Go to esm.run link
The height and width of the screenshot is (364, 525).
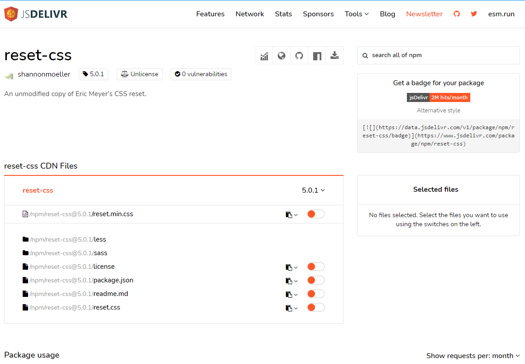pos(501,14)
